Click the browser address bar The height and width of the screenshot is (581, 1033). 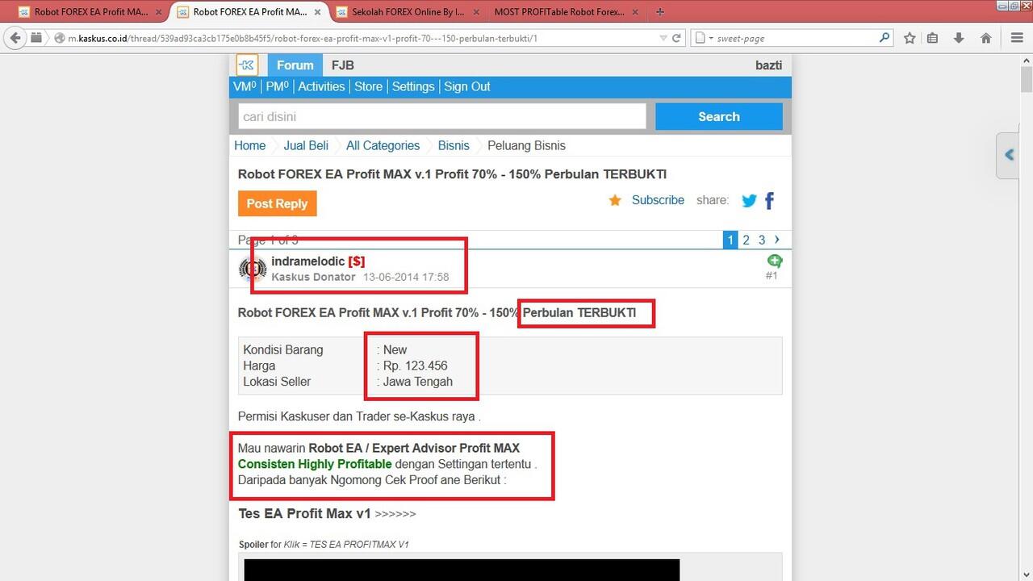[x=355, y=38]
